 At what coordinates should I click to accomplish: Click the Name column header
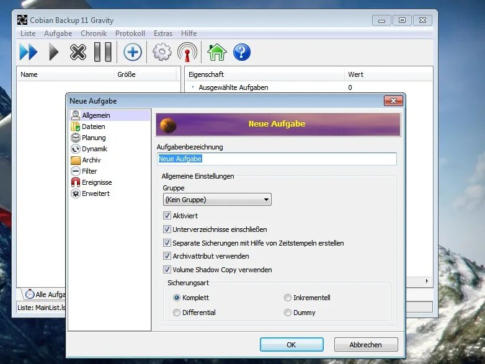pyautogui.click(x=65, y=74)
